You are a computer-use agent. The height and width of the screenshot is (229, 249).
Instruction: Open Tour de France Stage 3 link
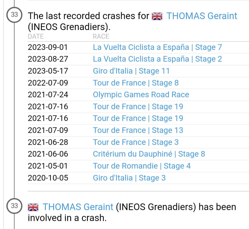pyautogui.click(x=136, y=142)
